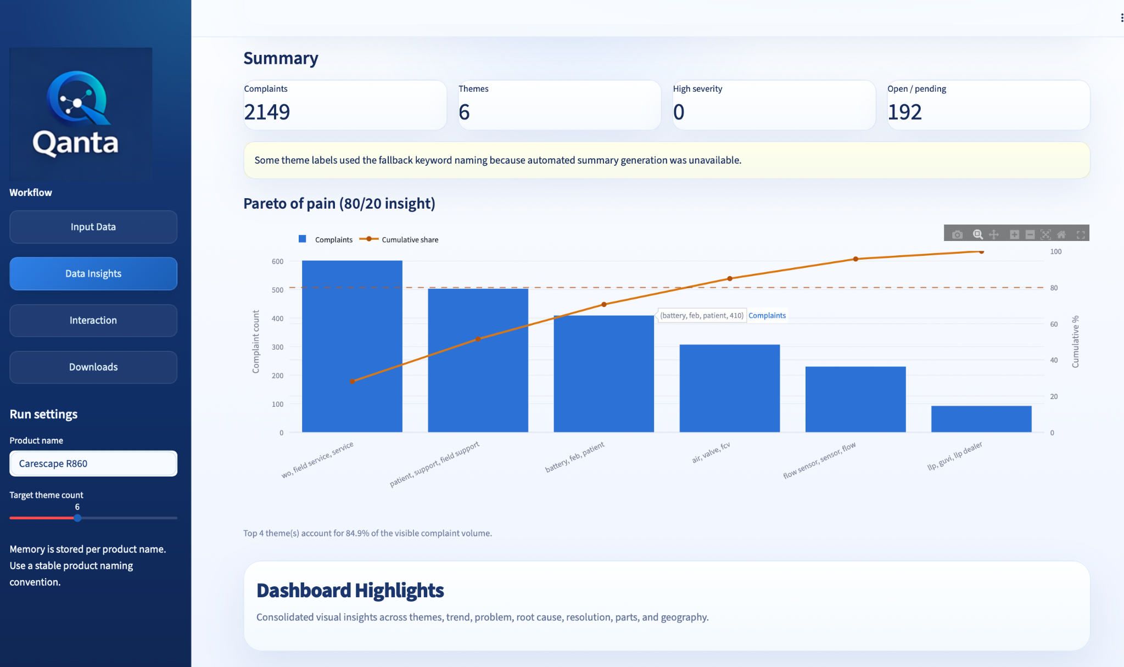1124x667 pixels.
Task: Click the 'Cumulative %' axis title
Action: 1075,341
